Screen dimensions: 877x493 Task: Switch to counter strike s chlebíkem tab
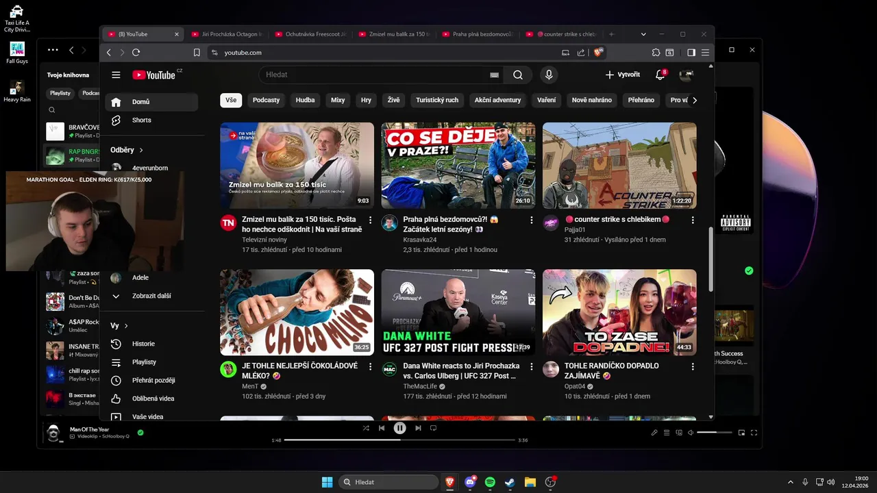[561, 34]
